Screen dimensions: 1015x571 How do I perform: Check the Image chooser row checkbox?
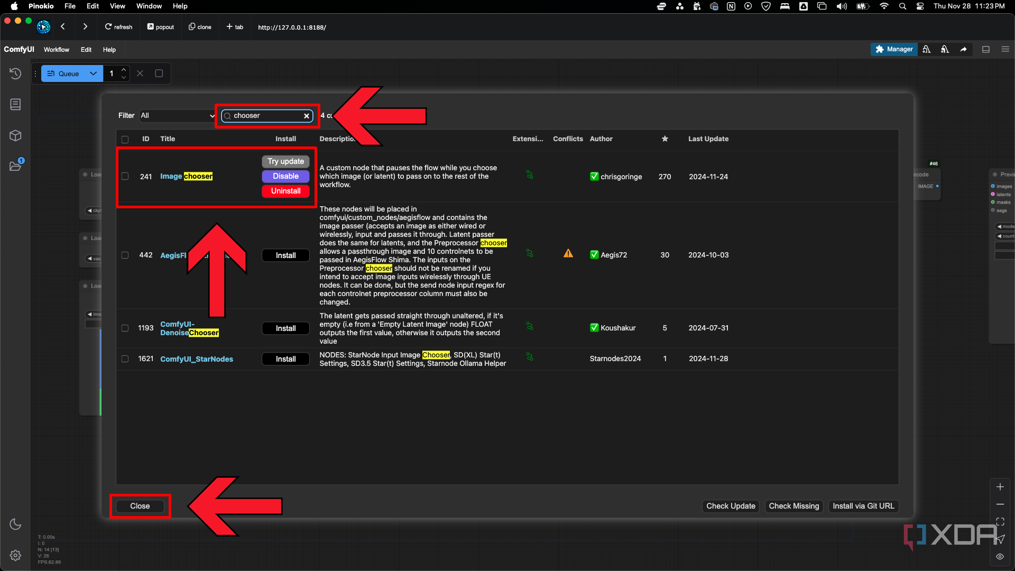pyautogui.click(x=125, y=177)
